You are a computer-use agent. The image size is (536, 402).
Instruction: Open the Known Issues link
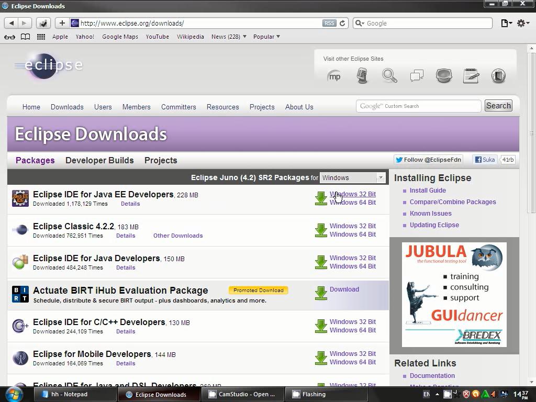tap(430, 214)
